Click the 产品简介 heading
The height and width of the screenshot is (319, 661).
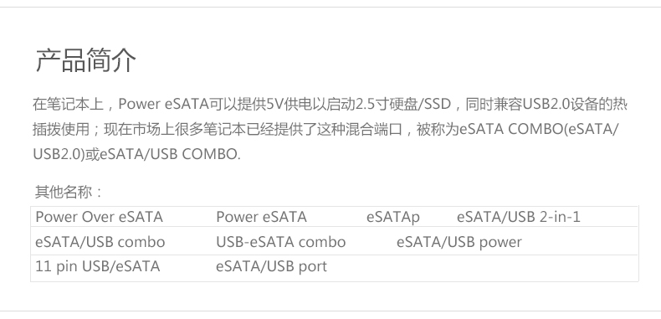click(x=86, y=60)
